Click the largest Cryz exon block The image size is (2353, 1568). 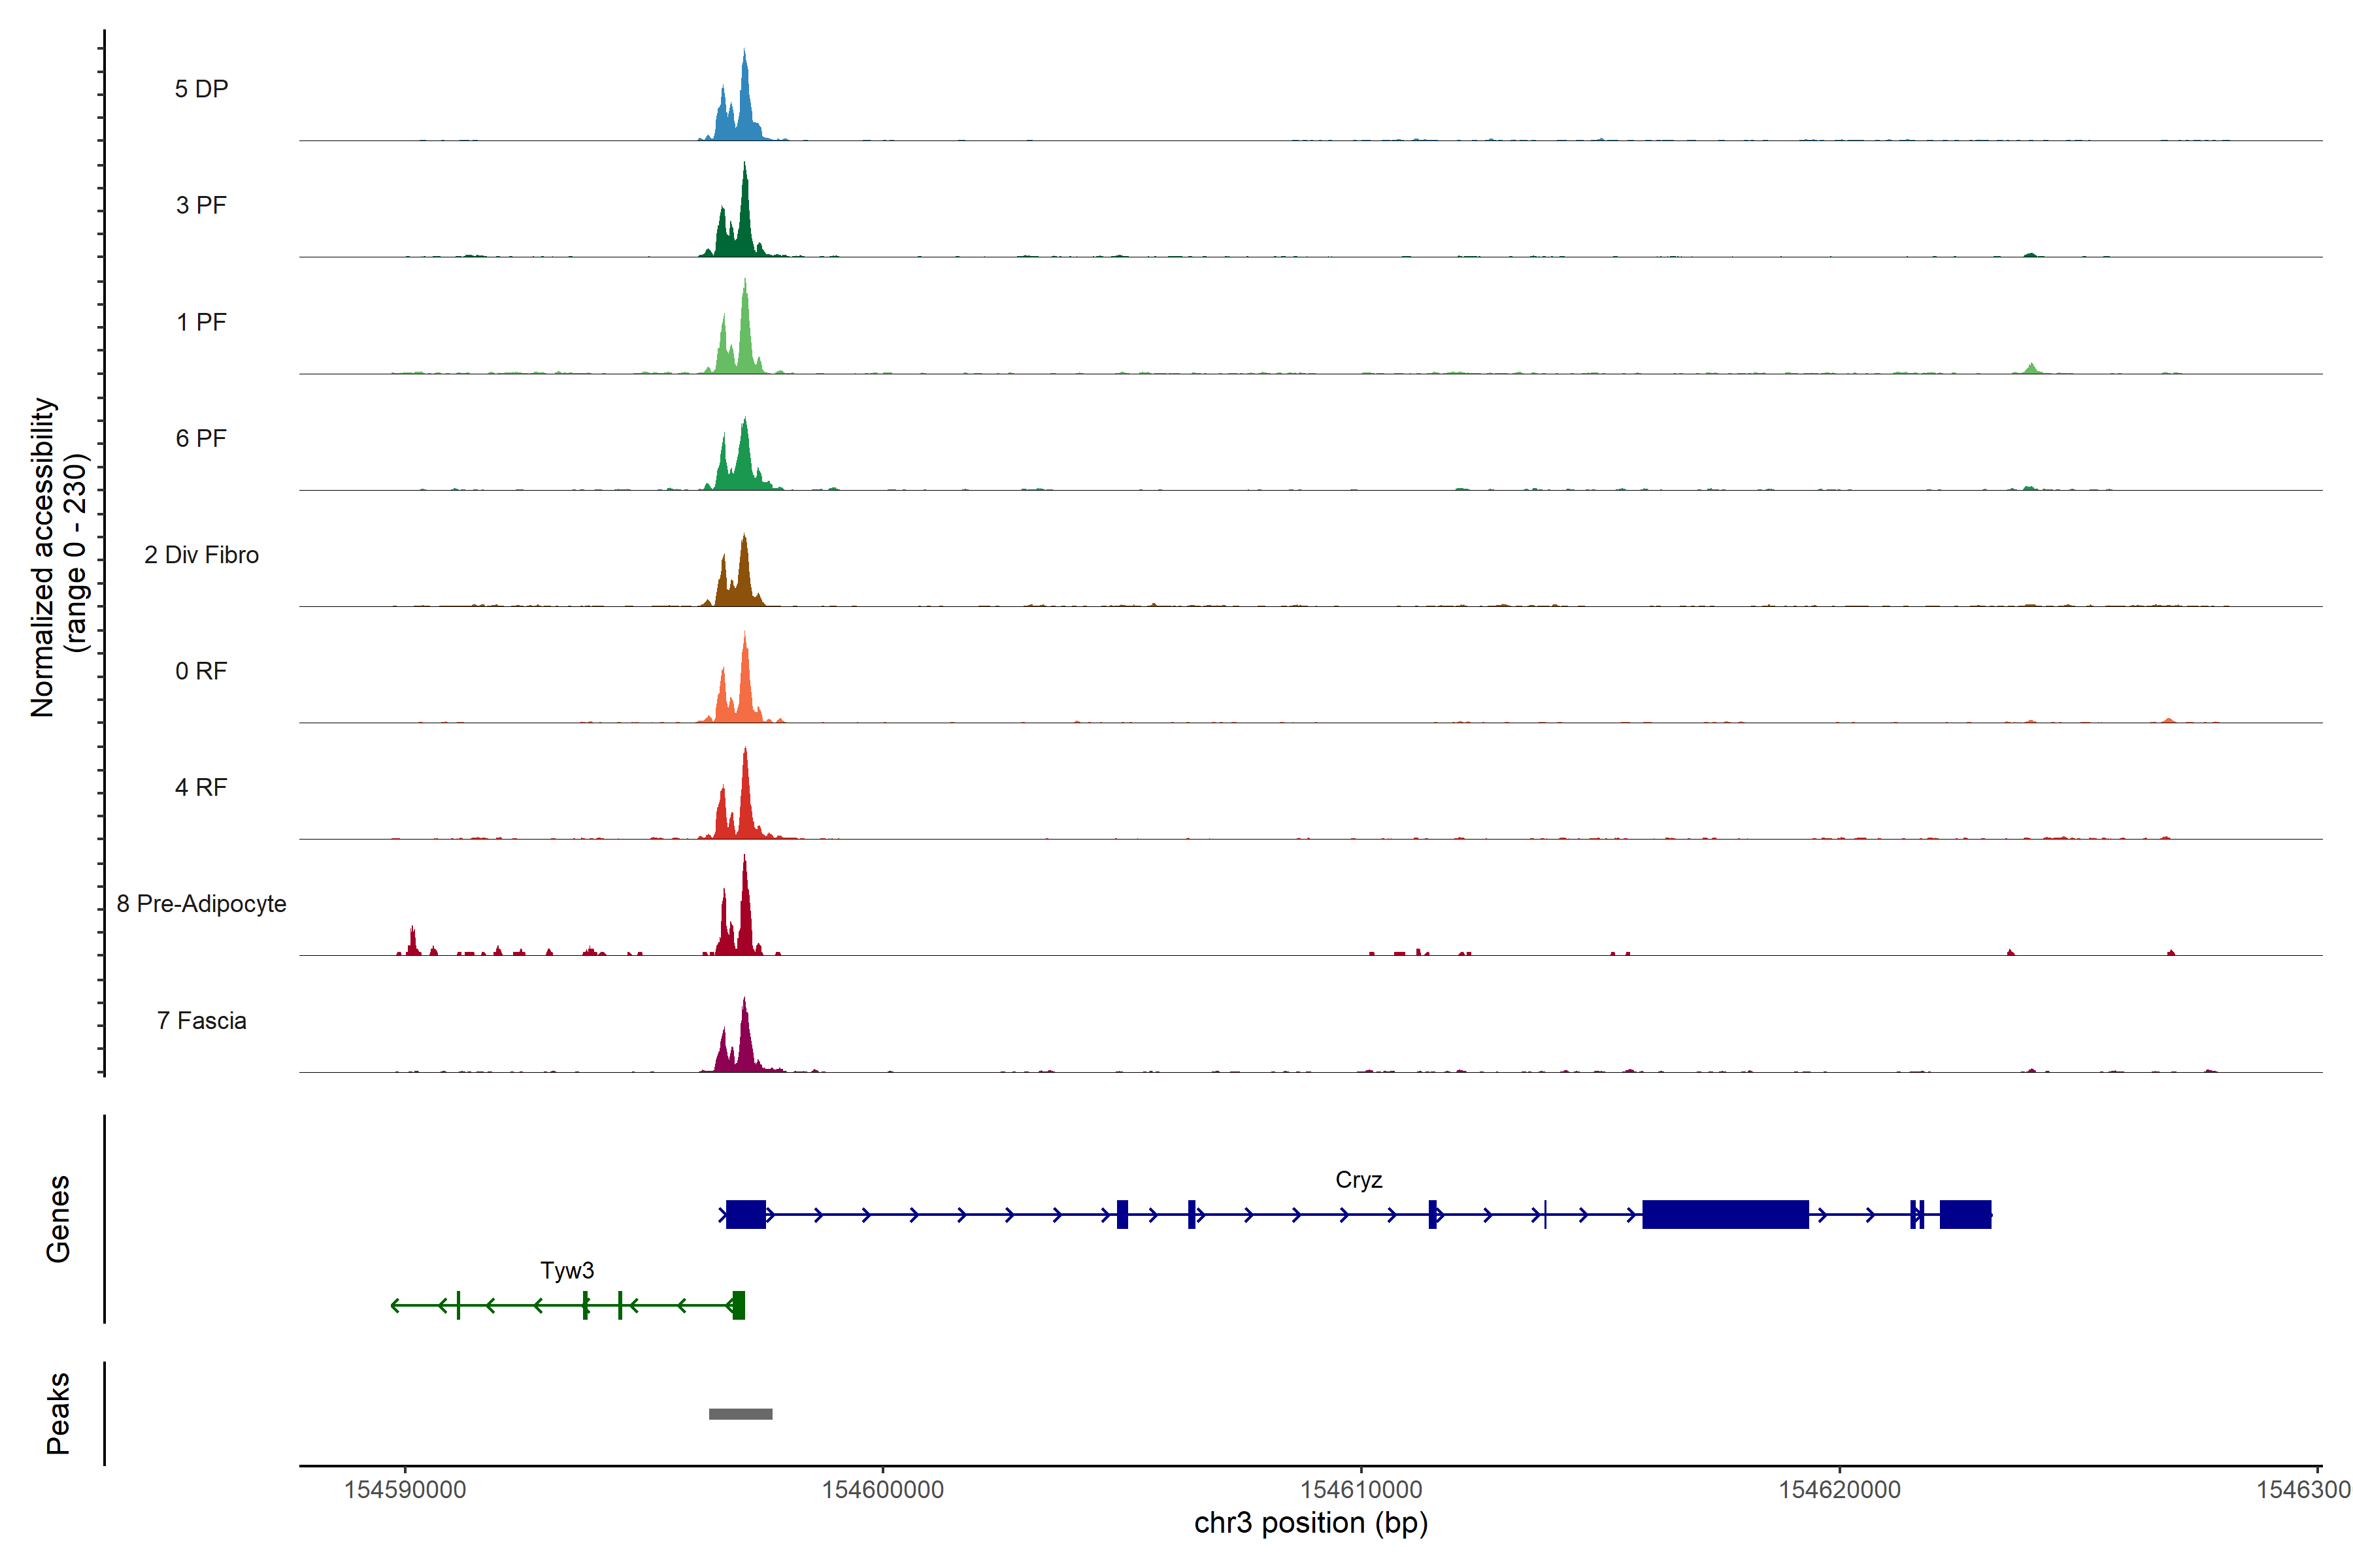click(x=1725, y=1214)
